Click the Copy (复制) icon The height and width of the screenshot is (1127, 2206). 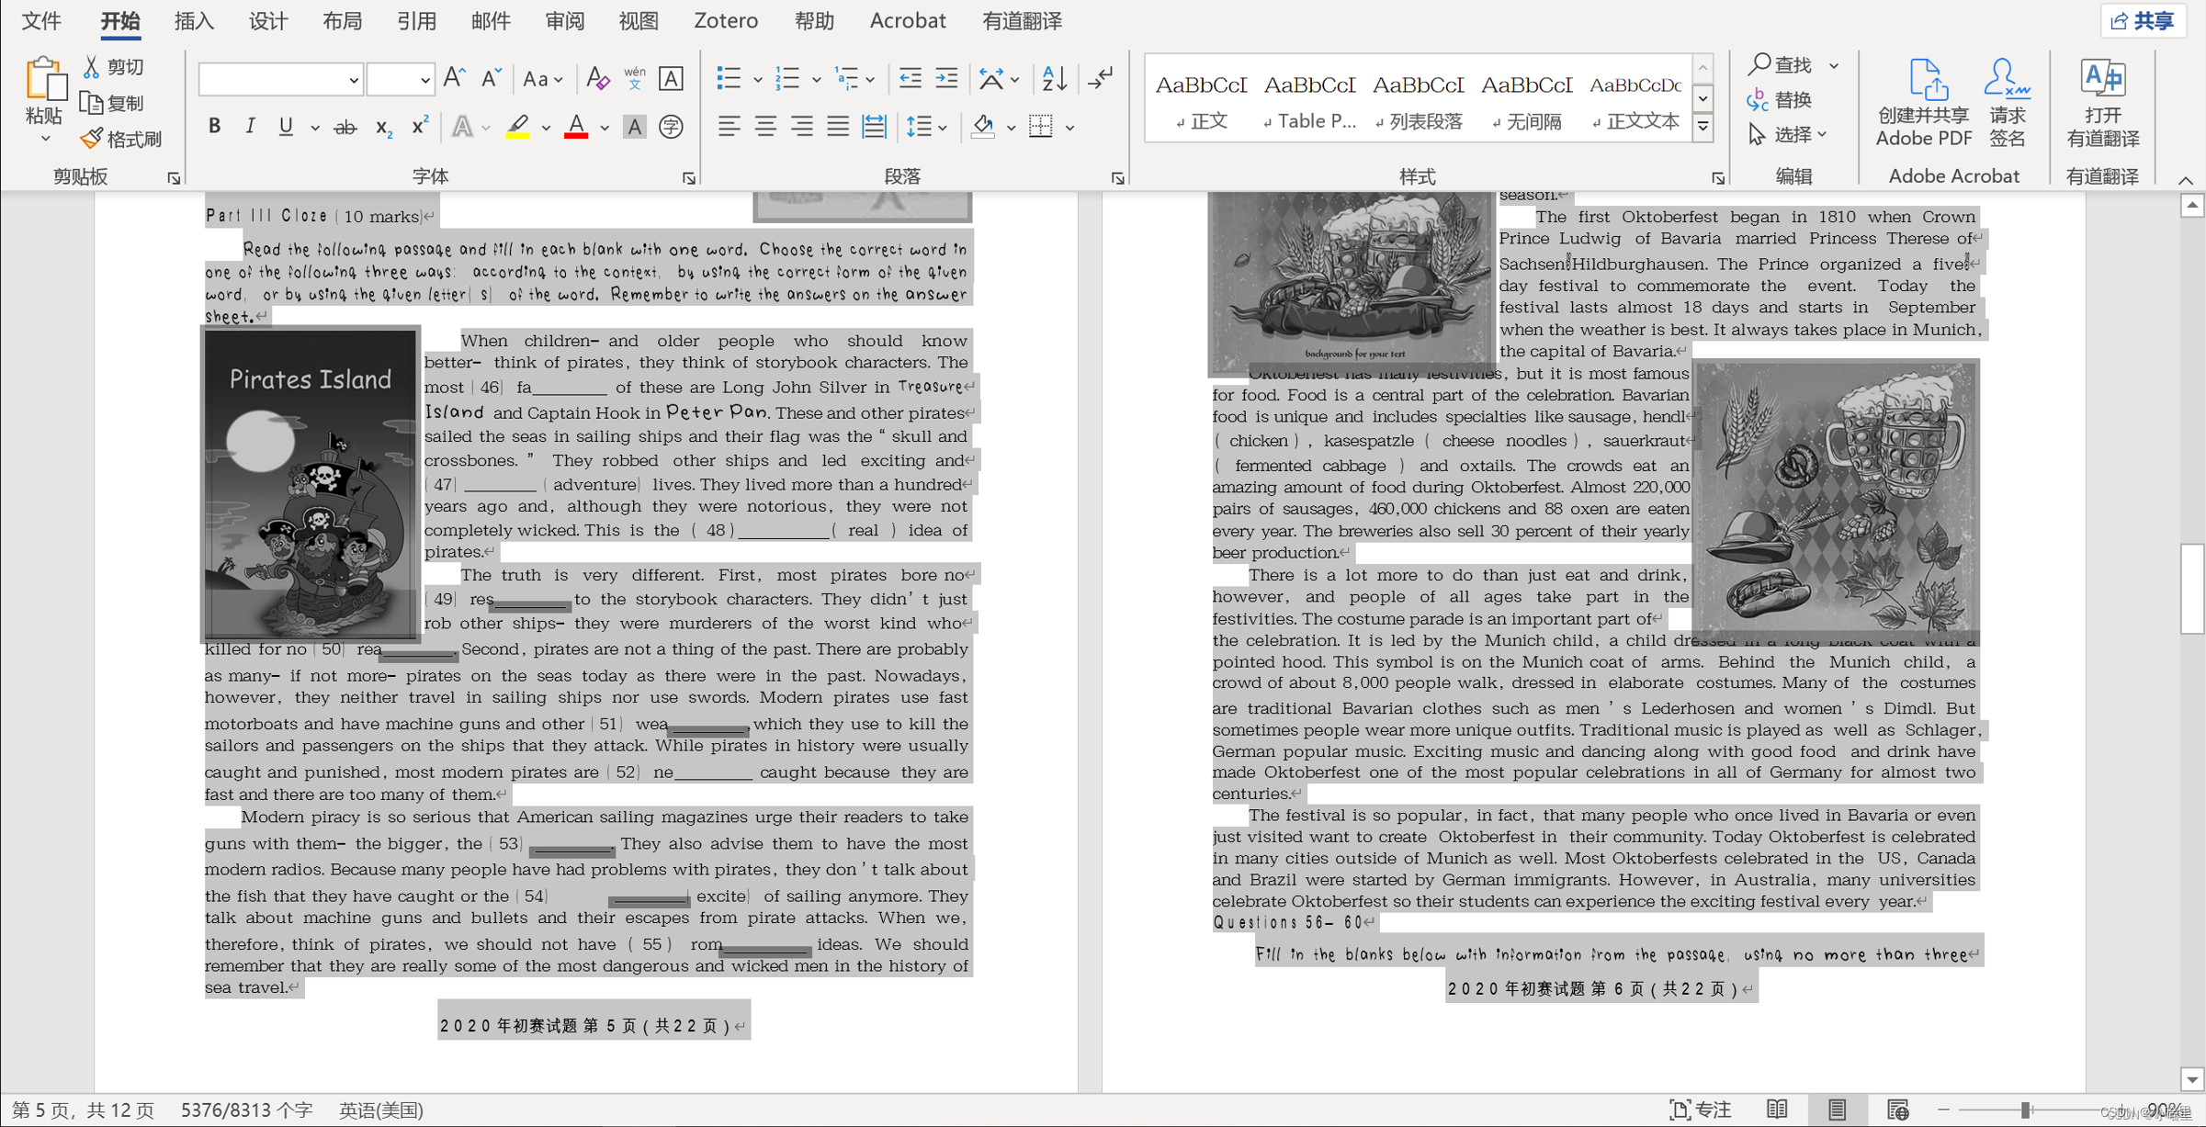pyautogui.click(x=91, y=103)
